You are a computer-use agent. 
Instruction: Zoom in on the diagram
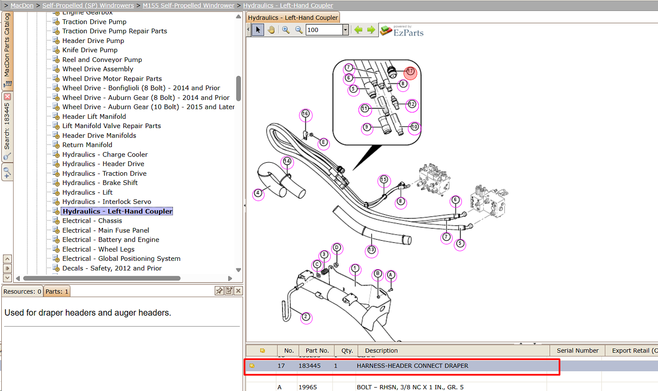click(x=286, y=30)
